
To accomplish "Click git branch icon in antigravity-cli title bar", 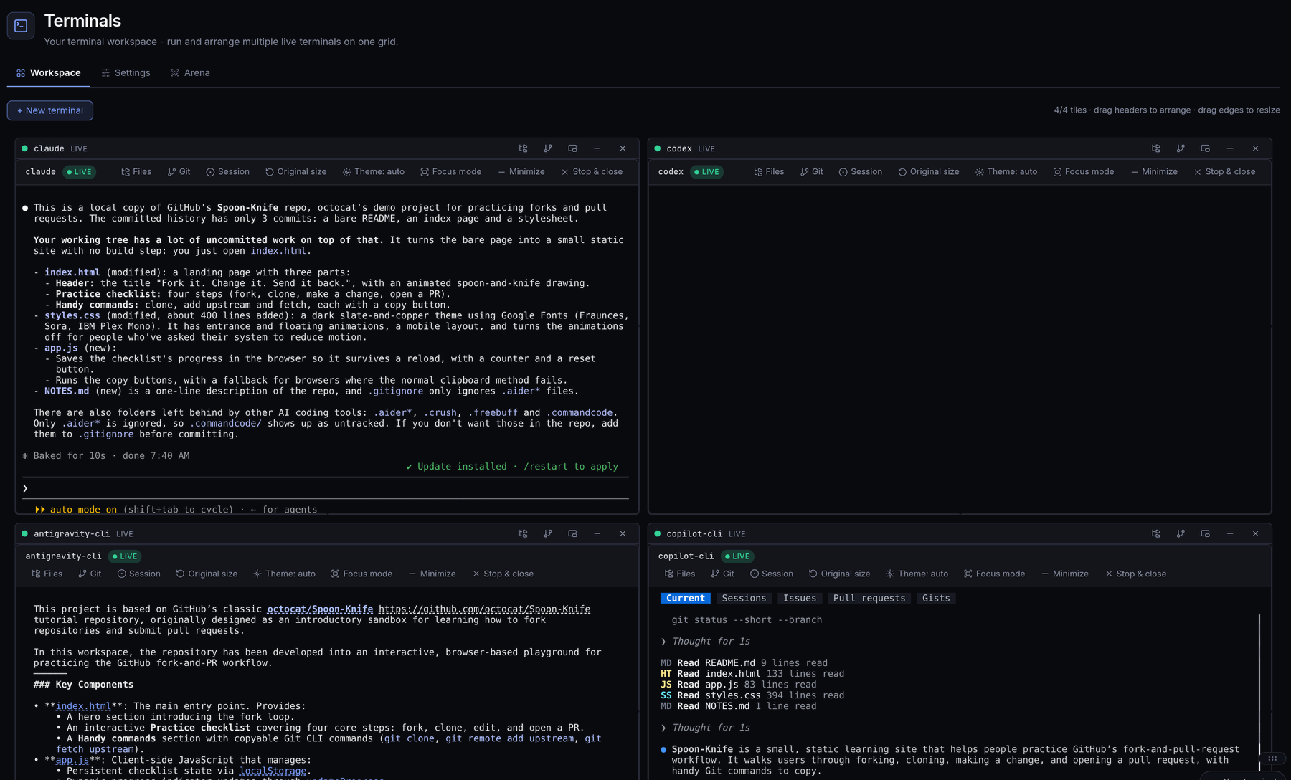I will pyautogui.click(x=548, y=533).
